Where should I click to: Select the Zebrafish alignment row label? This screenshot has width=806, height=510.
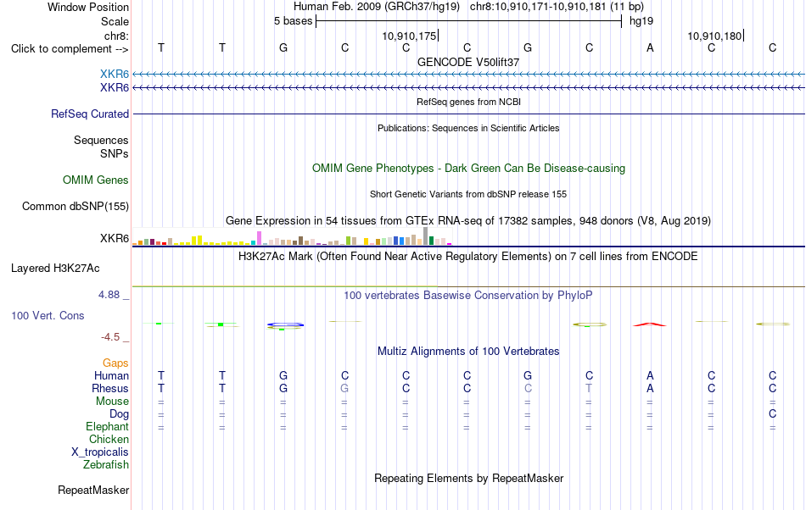[x=106, y=464]
